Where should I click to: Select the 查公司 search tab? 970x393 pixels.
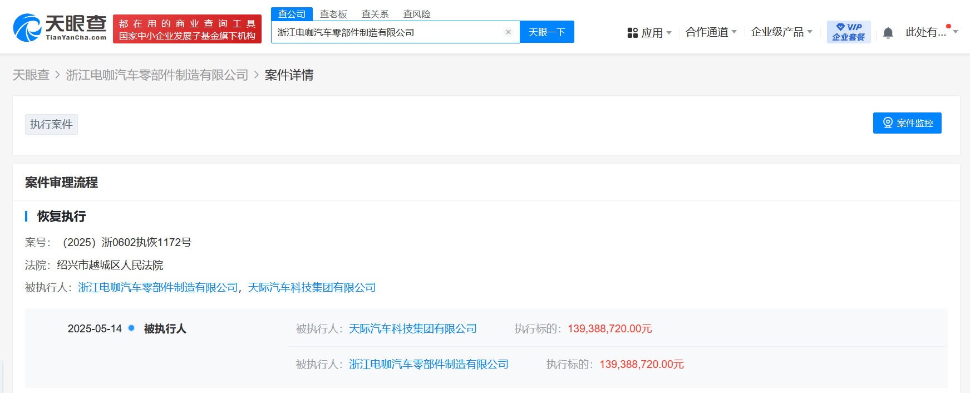click(x=292, y=14)
